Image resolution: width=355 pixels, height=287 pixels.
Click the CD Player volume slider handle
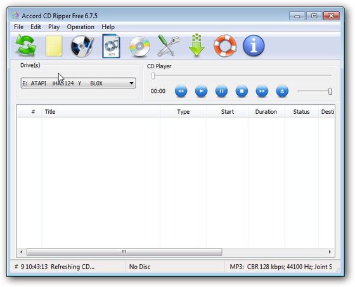click(330, 91)
